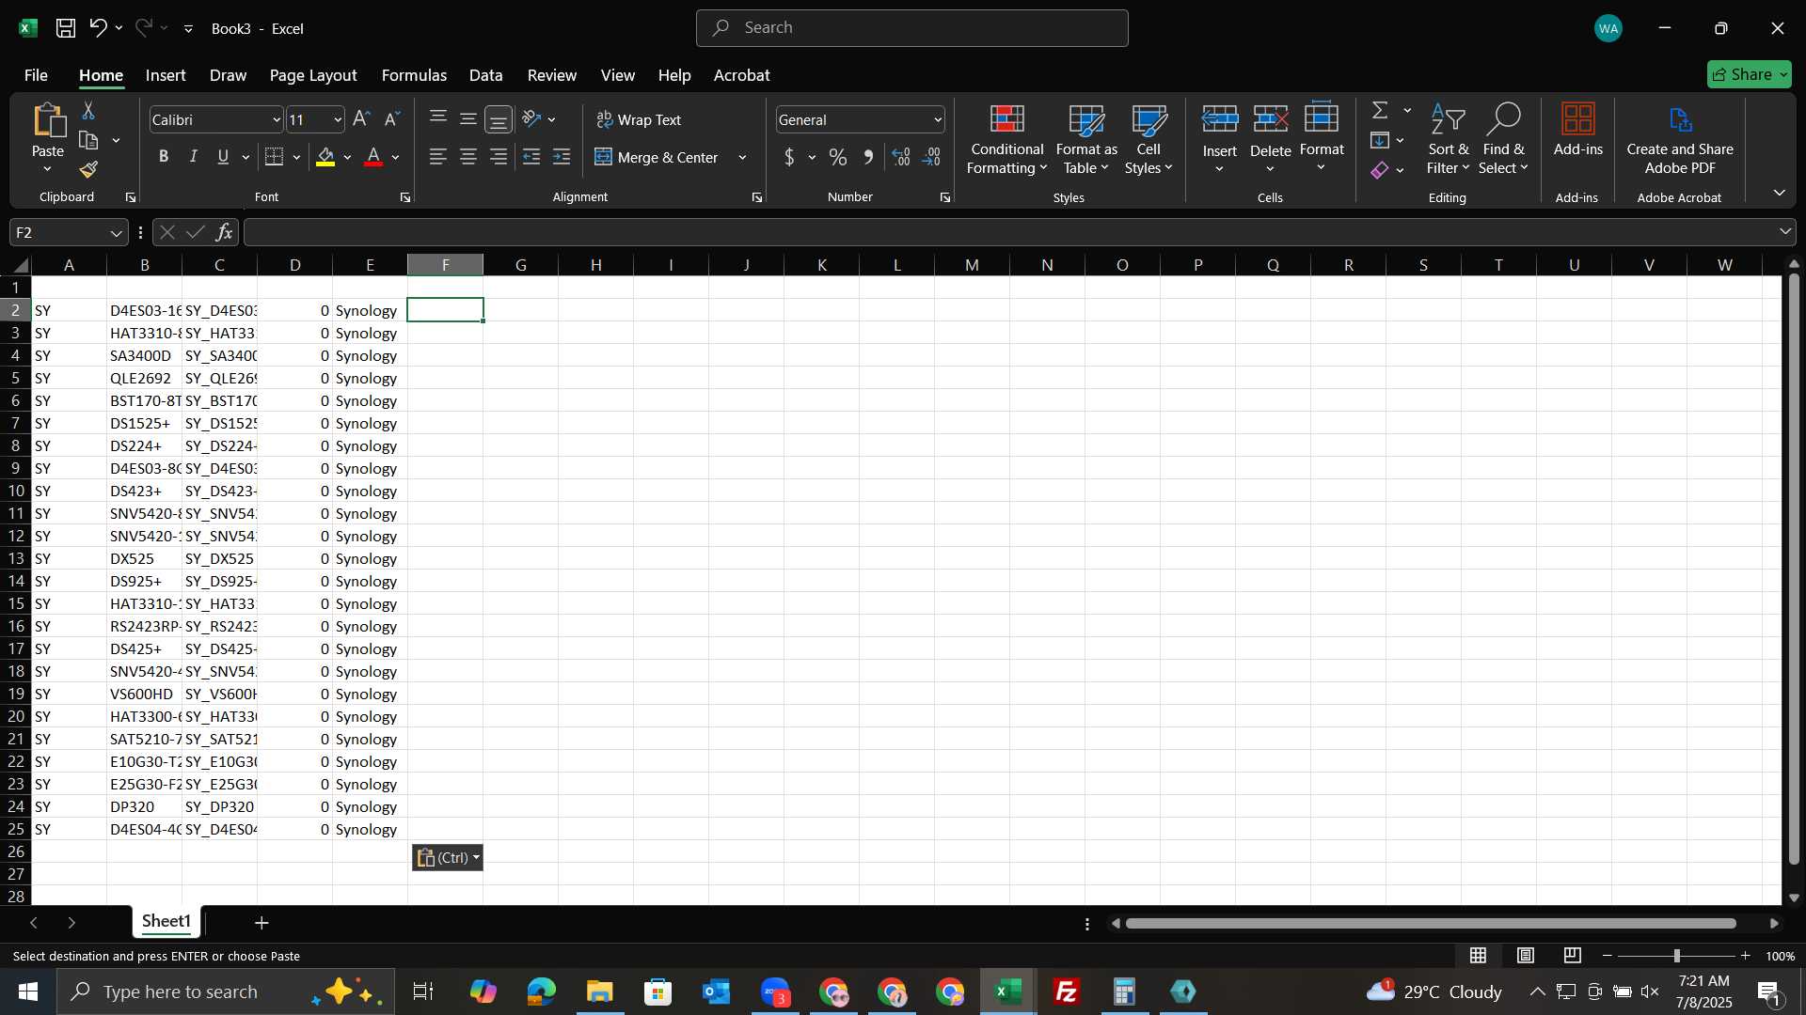Switch to the Page Layout tab
This screenshot has height=1015, width=1806.
click(x=313, y=75)
